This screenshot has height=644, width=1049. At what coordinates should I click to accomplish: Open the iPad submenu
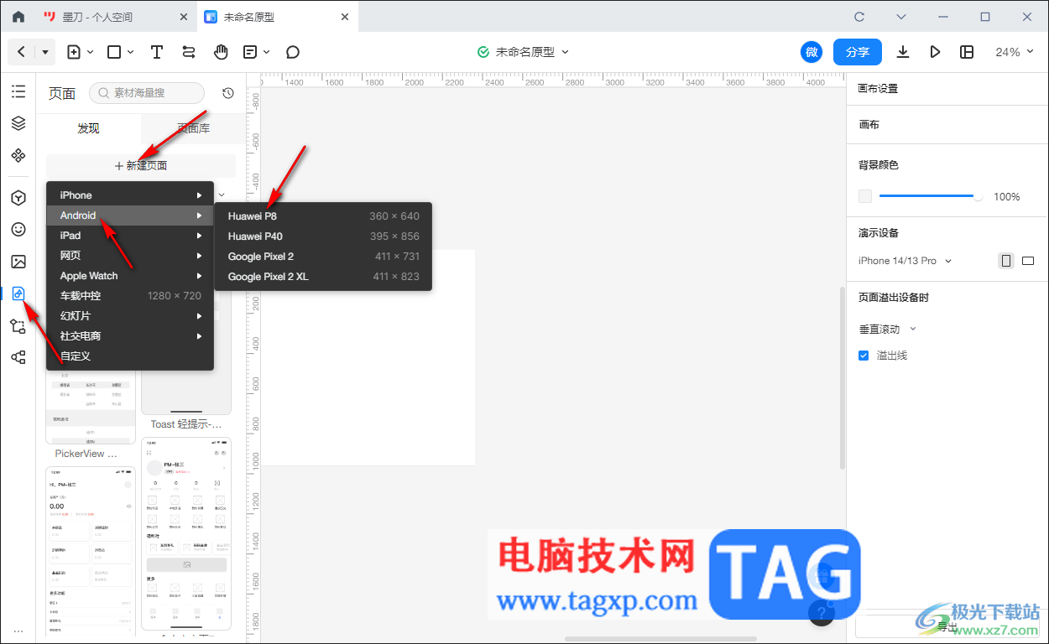pos(130,236)
